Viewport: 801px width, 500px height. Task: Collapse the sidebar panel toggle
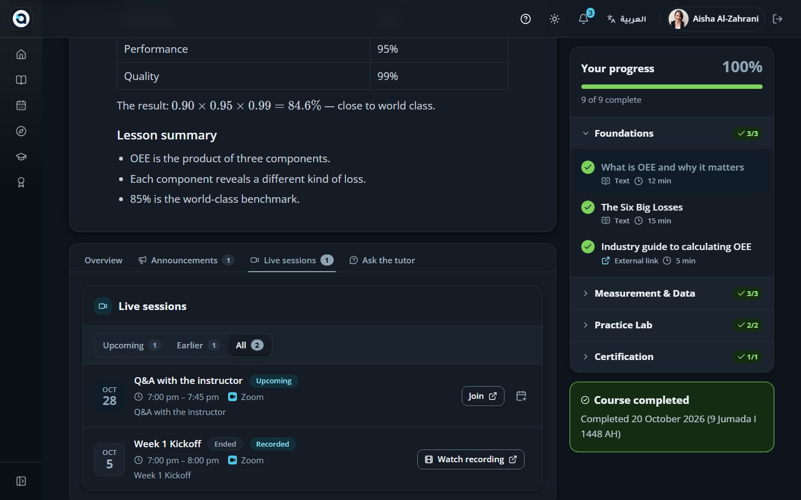click(x=21, y=481)
